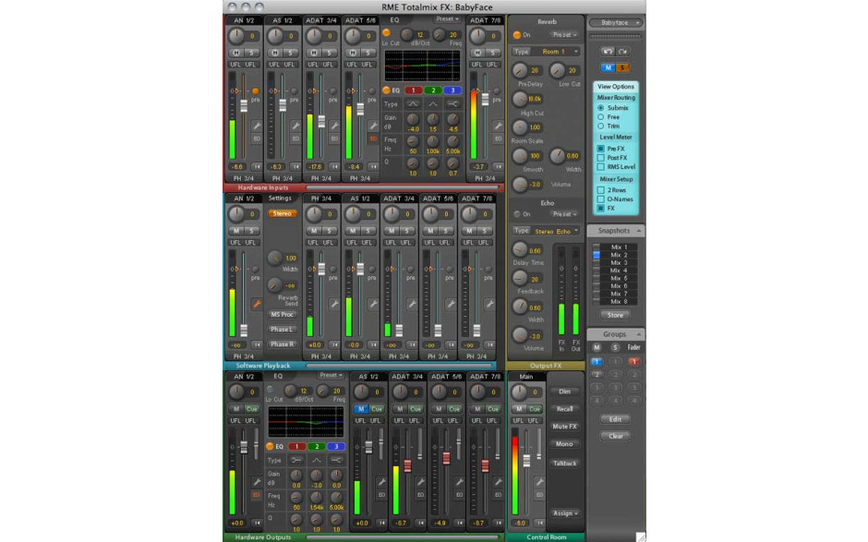Enable Dim in the Control Room
868x542 pixels.
click(564, 391)
